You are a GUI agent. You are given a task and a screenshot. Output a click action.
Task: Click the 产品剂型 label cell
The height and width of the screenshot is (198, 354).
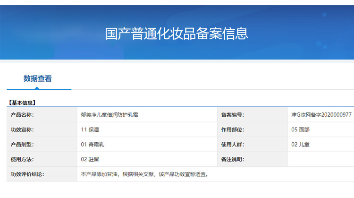coord(42,145)
